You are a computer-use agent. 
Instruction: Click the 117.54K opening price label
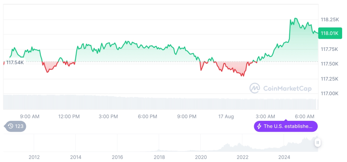click(15, 63)
